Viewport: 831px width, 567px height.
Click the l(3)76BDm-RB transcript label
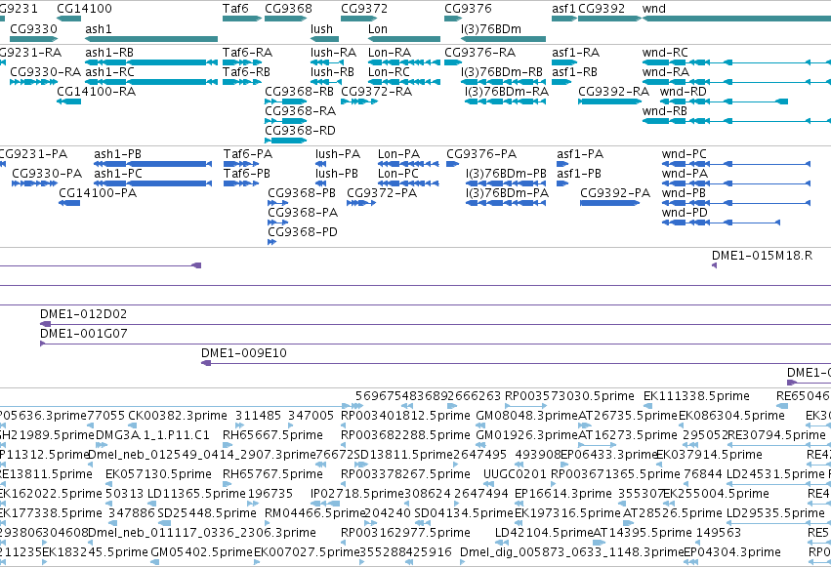pos(502,72)
